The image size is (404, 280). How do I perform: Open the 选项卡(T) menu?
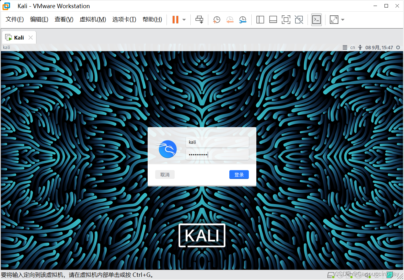tap(124, 19)
